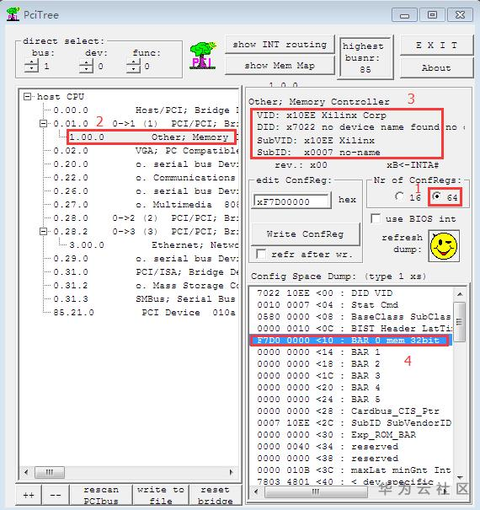The width and height of the screenshot is (480, 510).
Task: Select the Exp_ROM_BAR dump row
Action: [351, 434]
